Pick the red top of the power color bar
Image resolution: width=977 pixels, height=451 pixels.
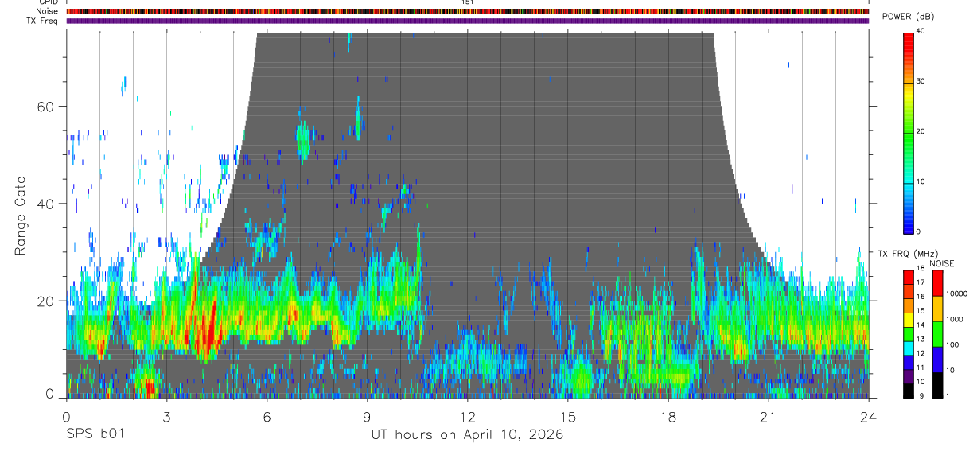coord(908,36)
